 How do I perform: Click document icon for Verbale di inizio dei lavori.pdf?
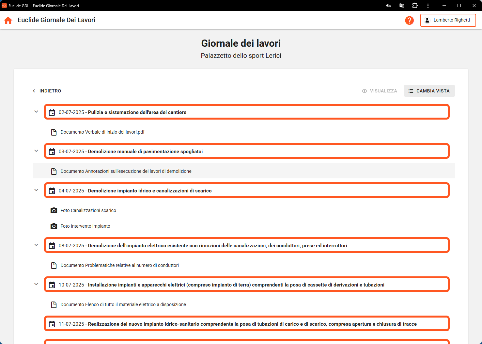pyautogui.click(x=54, y=132)
